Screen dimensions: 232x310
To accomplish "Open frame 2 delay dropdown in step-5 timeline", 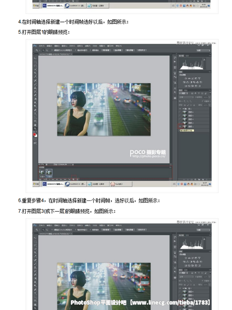I will coord(50,176).
